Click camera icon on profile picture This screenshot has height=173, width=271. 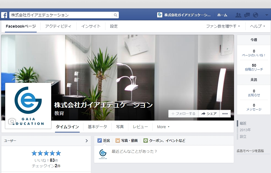[x=12, y=121]
